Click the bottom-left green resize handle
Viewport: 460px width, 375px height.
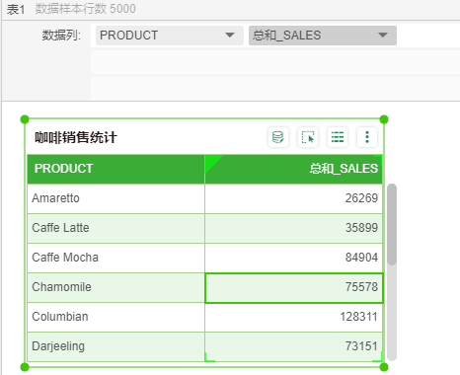pos(25,367)
